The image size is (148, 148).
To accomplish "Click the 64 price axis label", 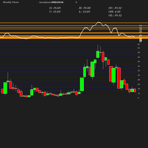I will point(139,48).
